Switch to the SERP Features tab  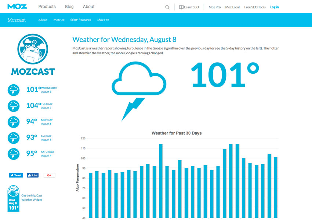[x=81, y=20]
